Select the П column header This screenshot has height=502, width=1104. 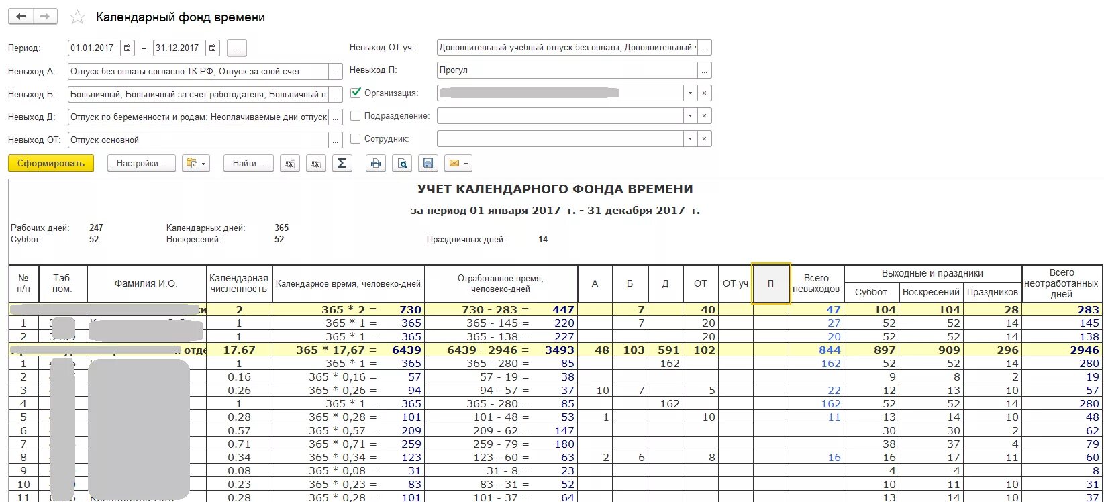click(770, 284)
